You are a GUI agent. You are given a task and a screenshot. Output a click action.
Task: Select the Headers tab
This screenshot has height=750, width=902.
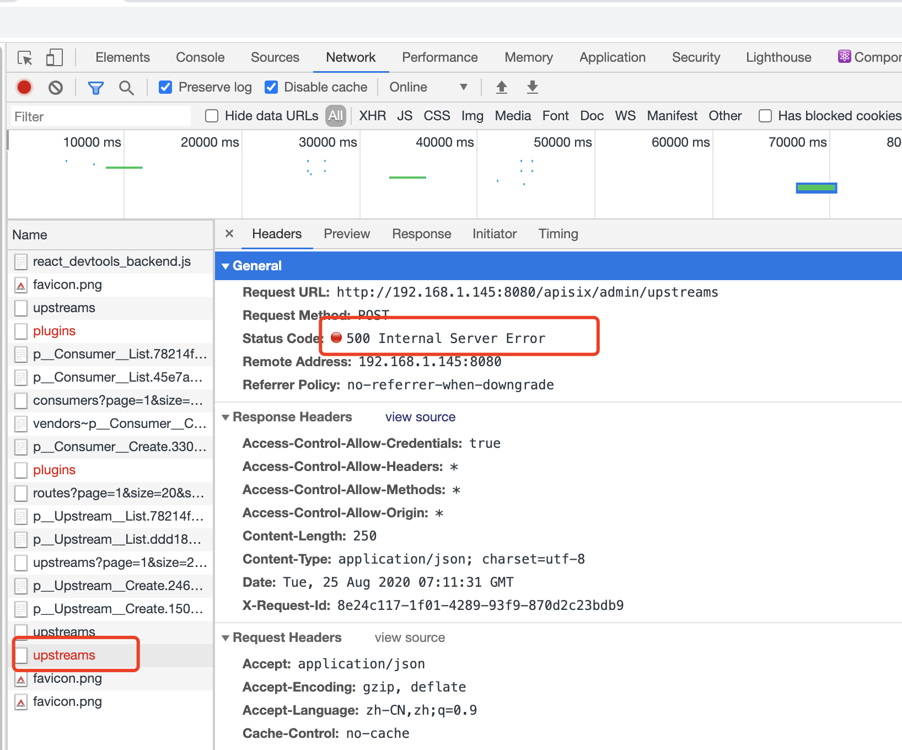tap(277, 234)
